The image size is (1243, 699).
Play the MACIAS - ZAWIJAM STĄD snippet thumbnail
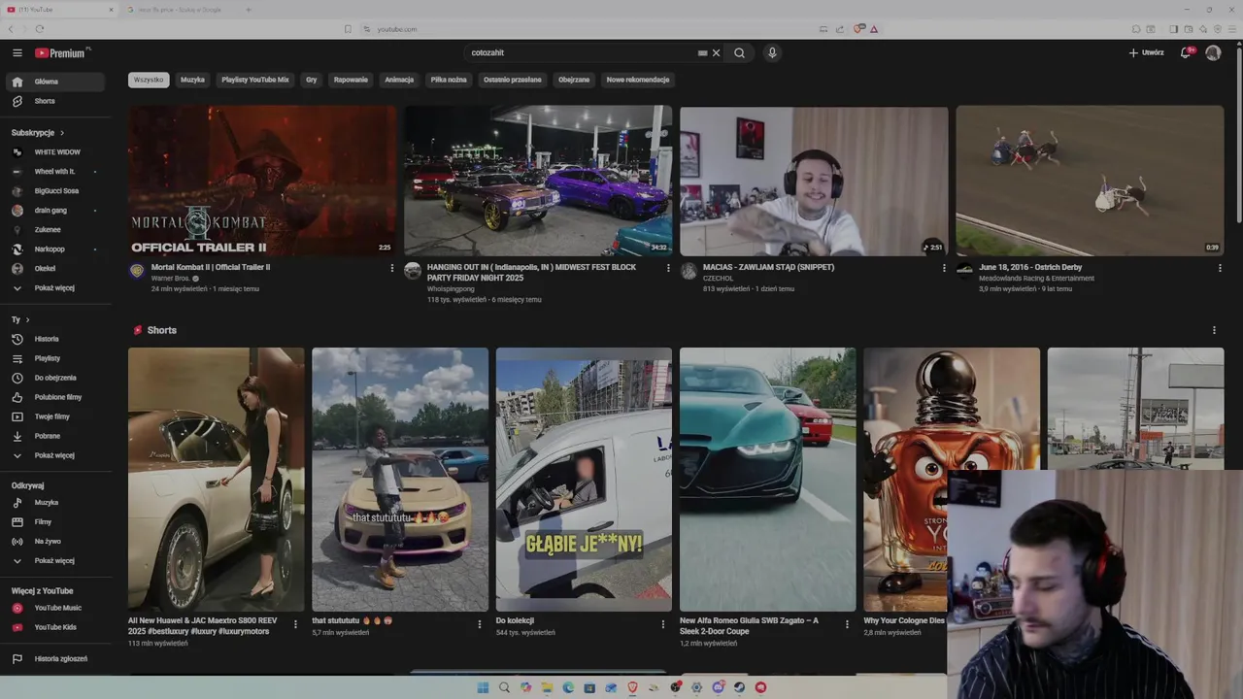(814, 181)
